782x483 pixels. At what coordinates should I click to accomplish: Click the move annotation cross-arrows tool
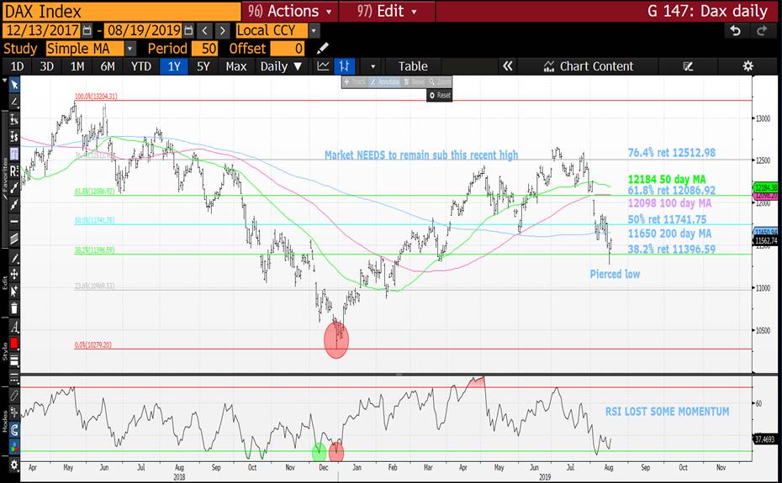coord(14,274)
